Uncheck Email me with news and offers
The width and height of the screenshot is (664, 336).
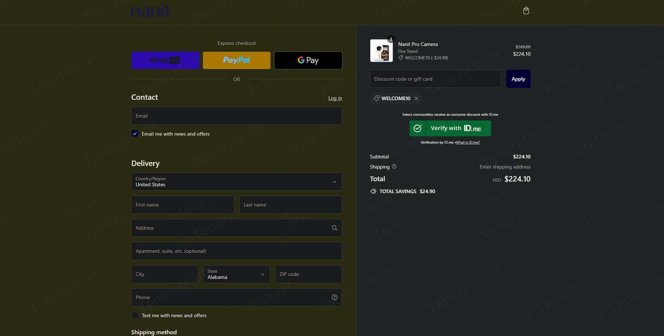click(x=135, y=133)
